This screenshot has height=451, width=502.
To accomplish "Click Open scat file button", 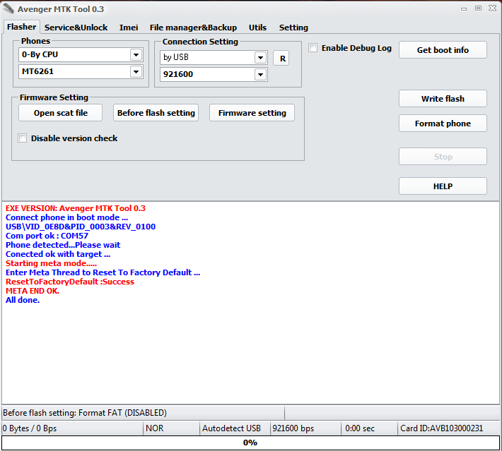I will (x=61, y=113).
